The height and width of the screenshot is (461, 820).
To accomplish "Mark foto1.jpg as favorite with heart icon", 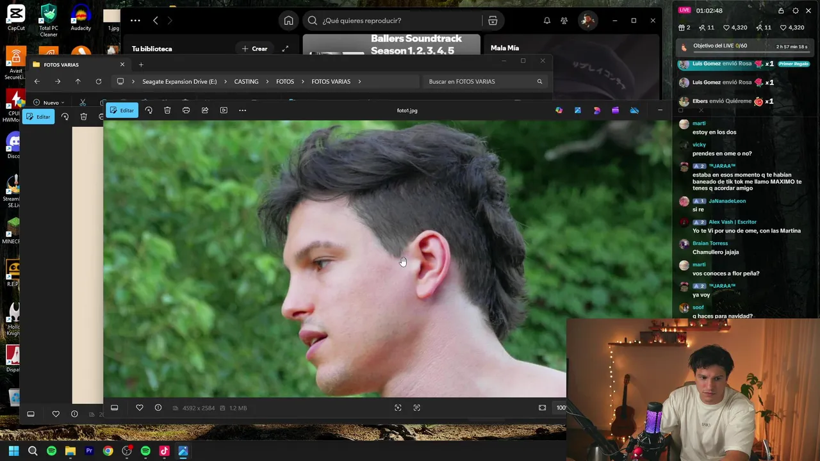I will tap(140, 408).
